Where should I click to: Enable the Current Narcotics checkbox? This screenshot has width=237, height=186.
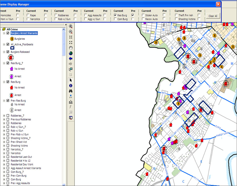[x=28, y=19]
